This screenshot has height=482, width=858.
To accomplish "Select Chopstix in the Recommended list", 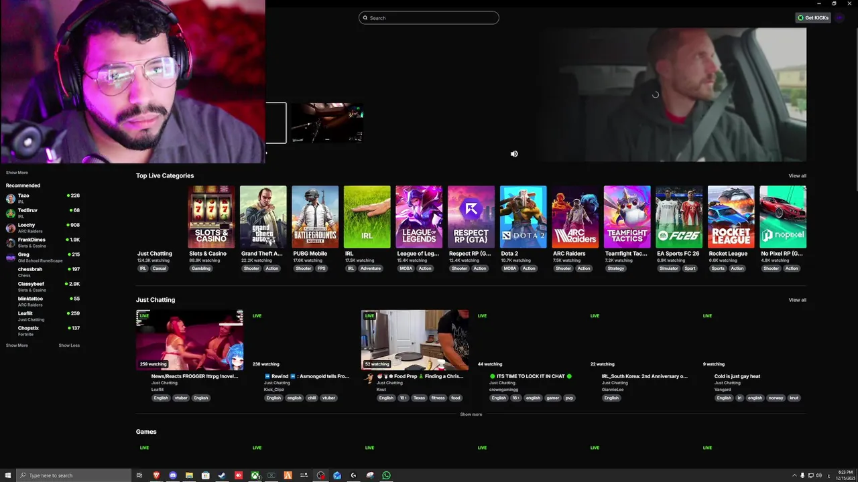I will click(43, 331).
